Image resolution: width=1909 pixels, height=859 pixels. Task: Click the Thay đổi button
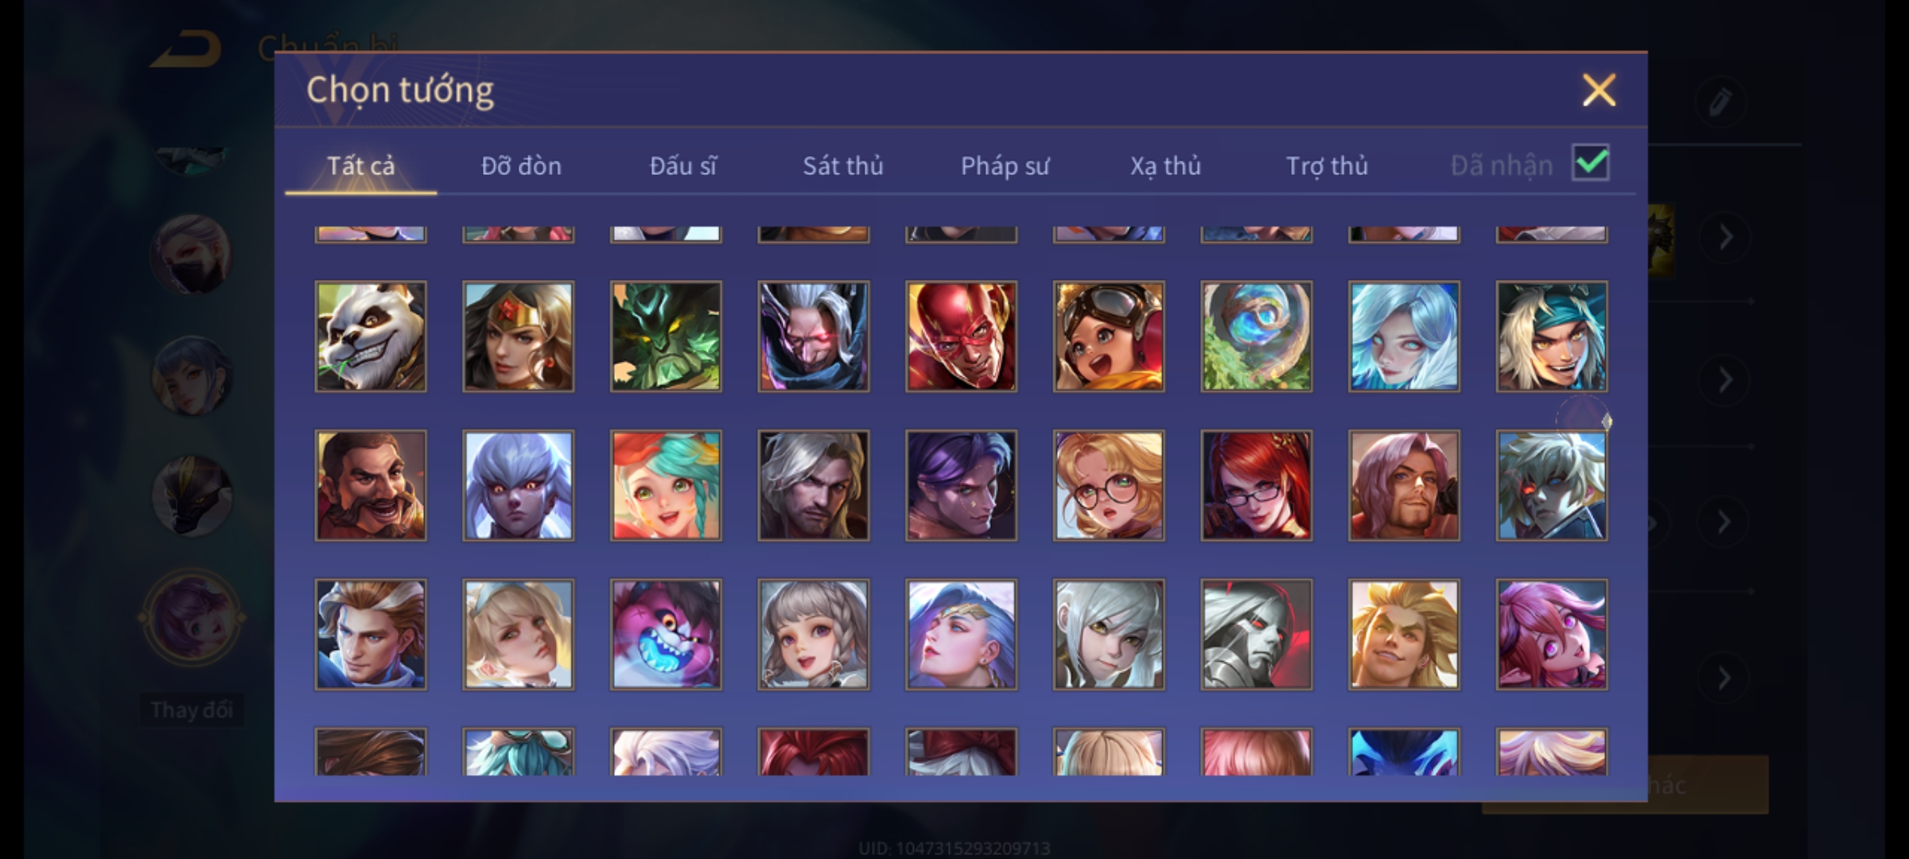tap(192, 709)
